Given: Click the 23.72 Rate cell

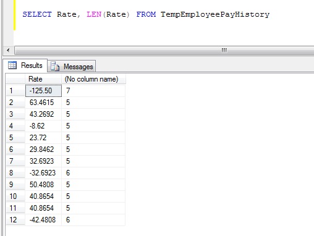Looking at the screenshot, I should (x=43, y=138).
